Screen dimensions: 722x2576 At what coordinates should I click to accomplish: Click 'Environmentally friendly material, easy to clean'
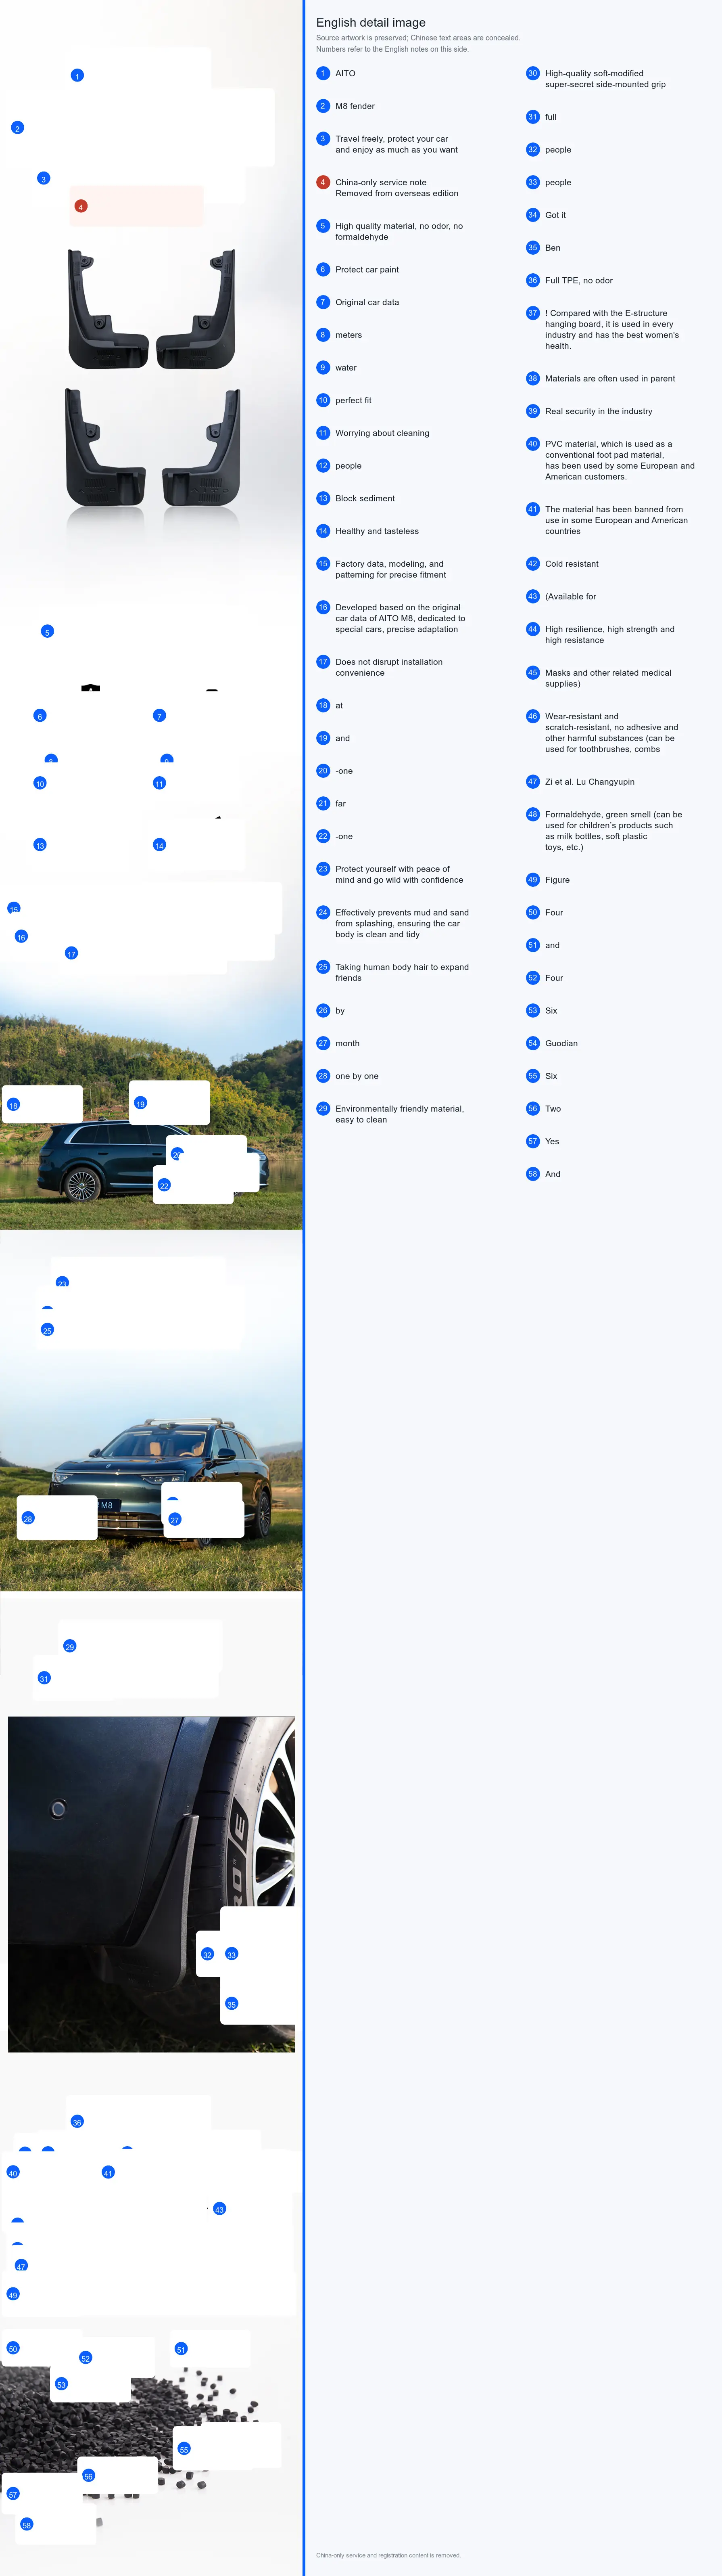(399, 1114)
